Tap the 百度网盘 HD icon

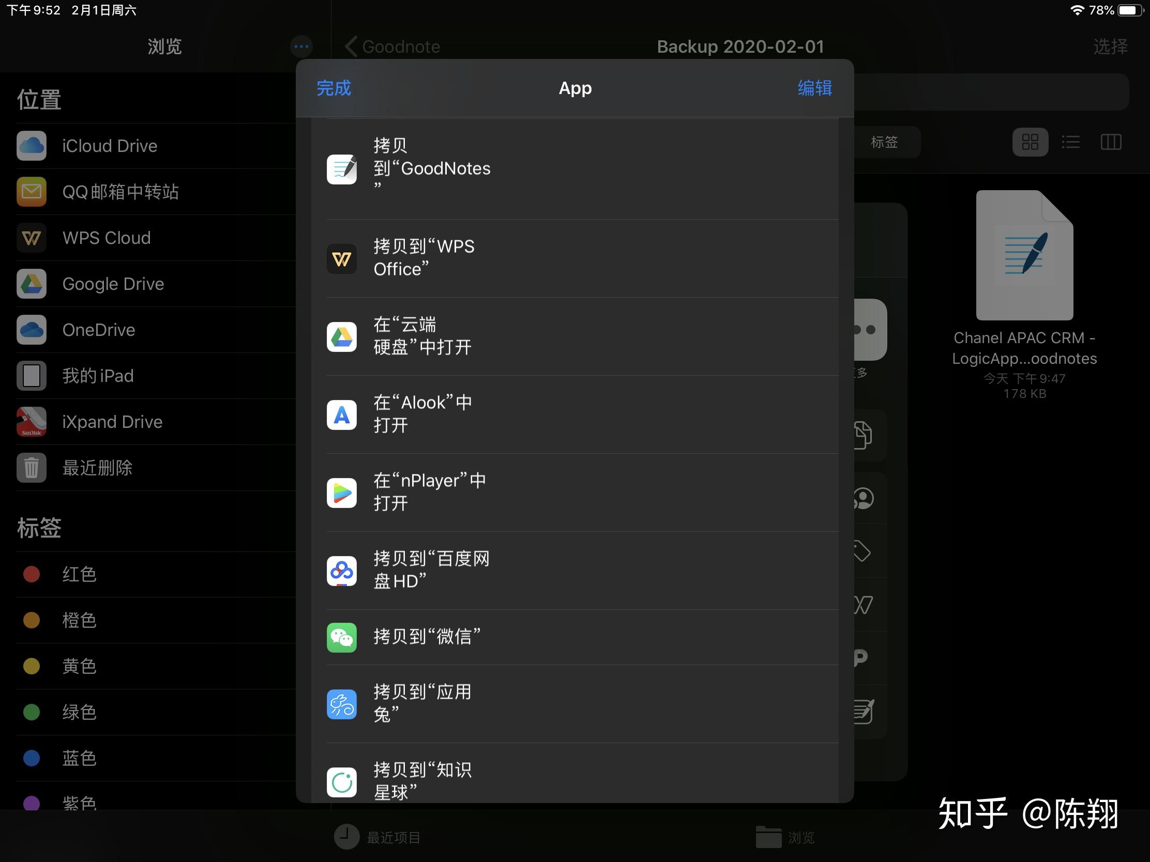click(x=342, y=571)
